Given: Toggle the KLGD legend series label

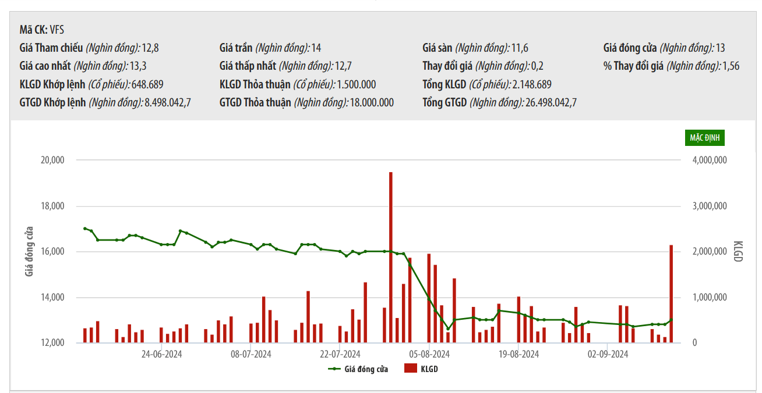Looking at the screenshot, I should [429, 369].
